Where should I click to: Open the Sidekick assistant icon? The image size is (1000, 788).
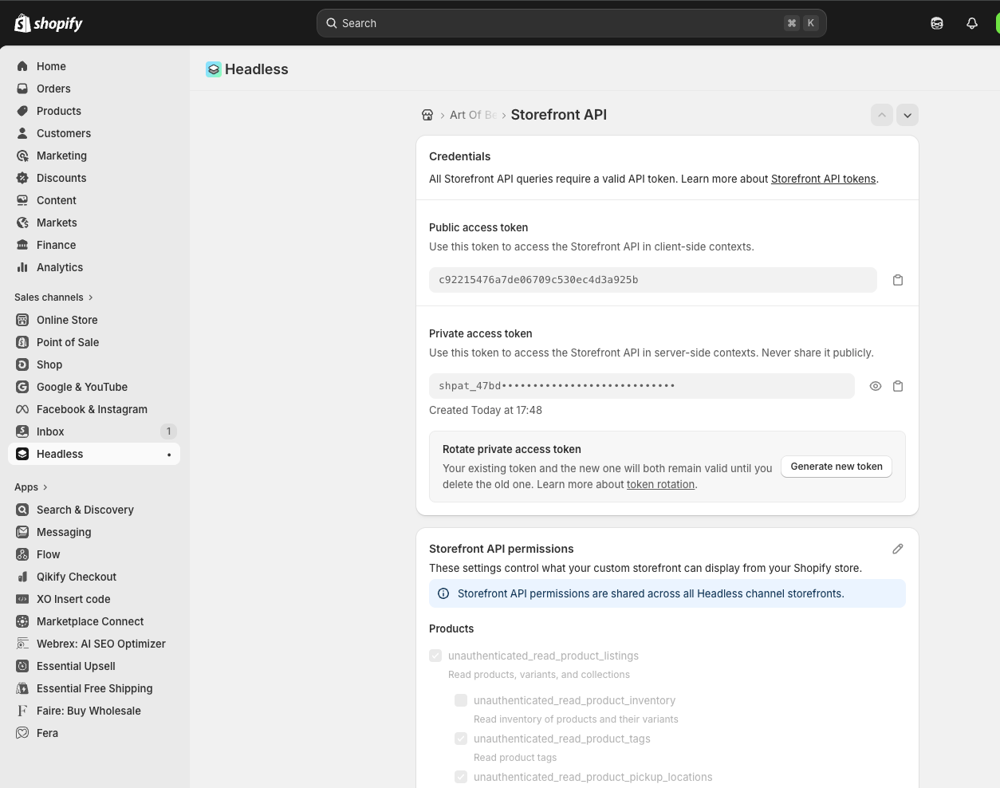[x=937, y=23]
